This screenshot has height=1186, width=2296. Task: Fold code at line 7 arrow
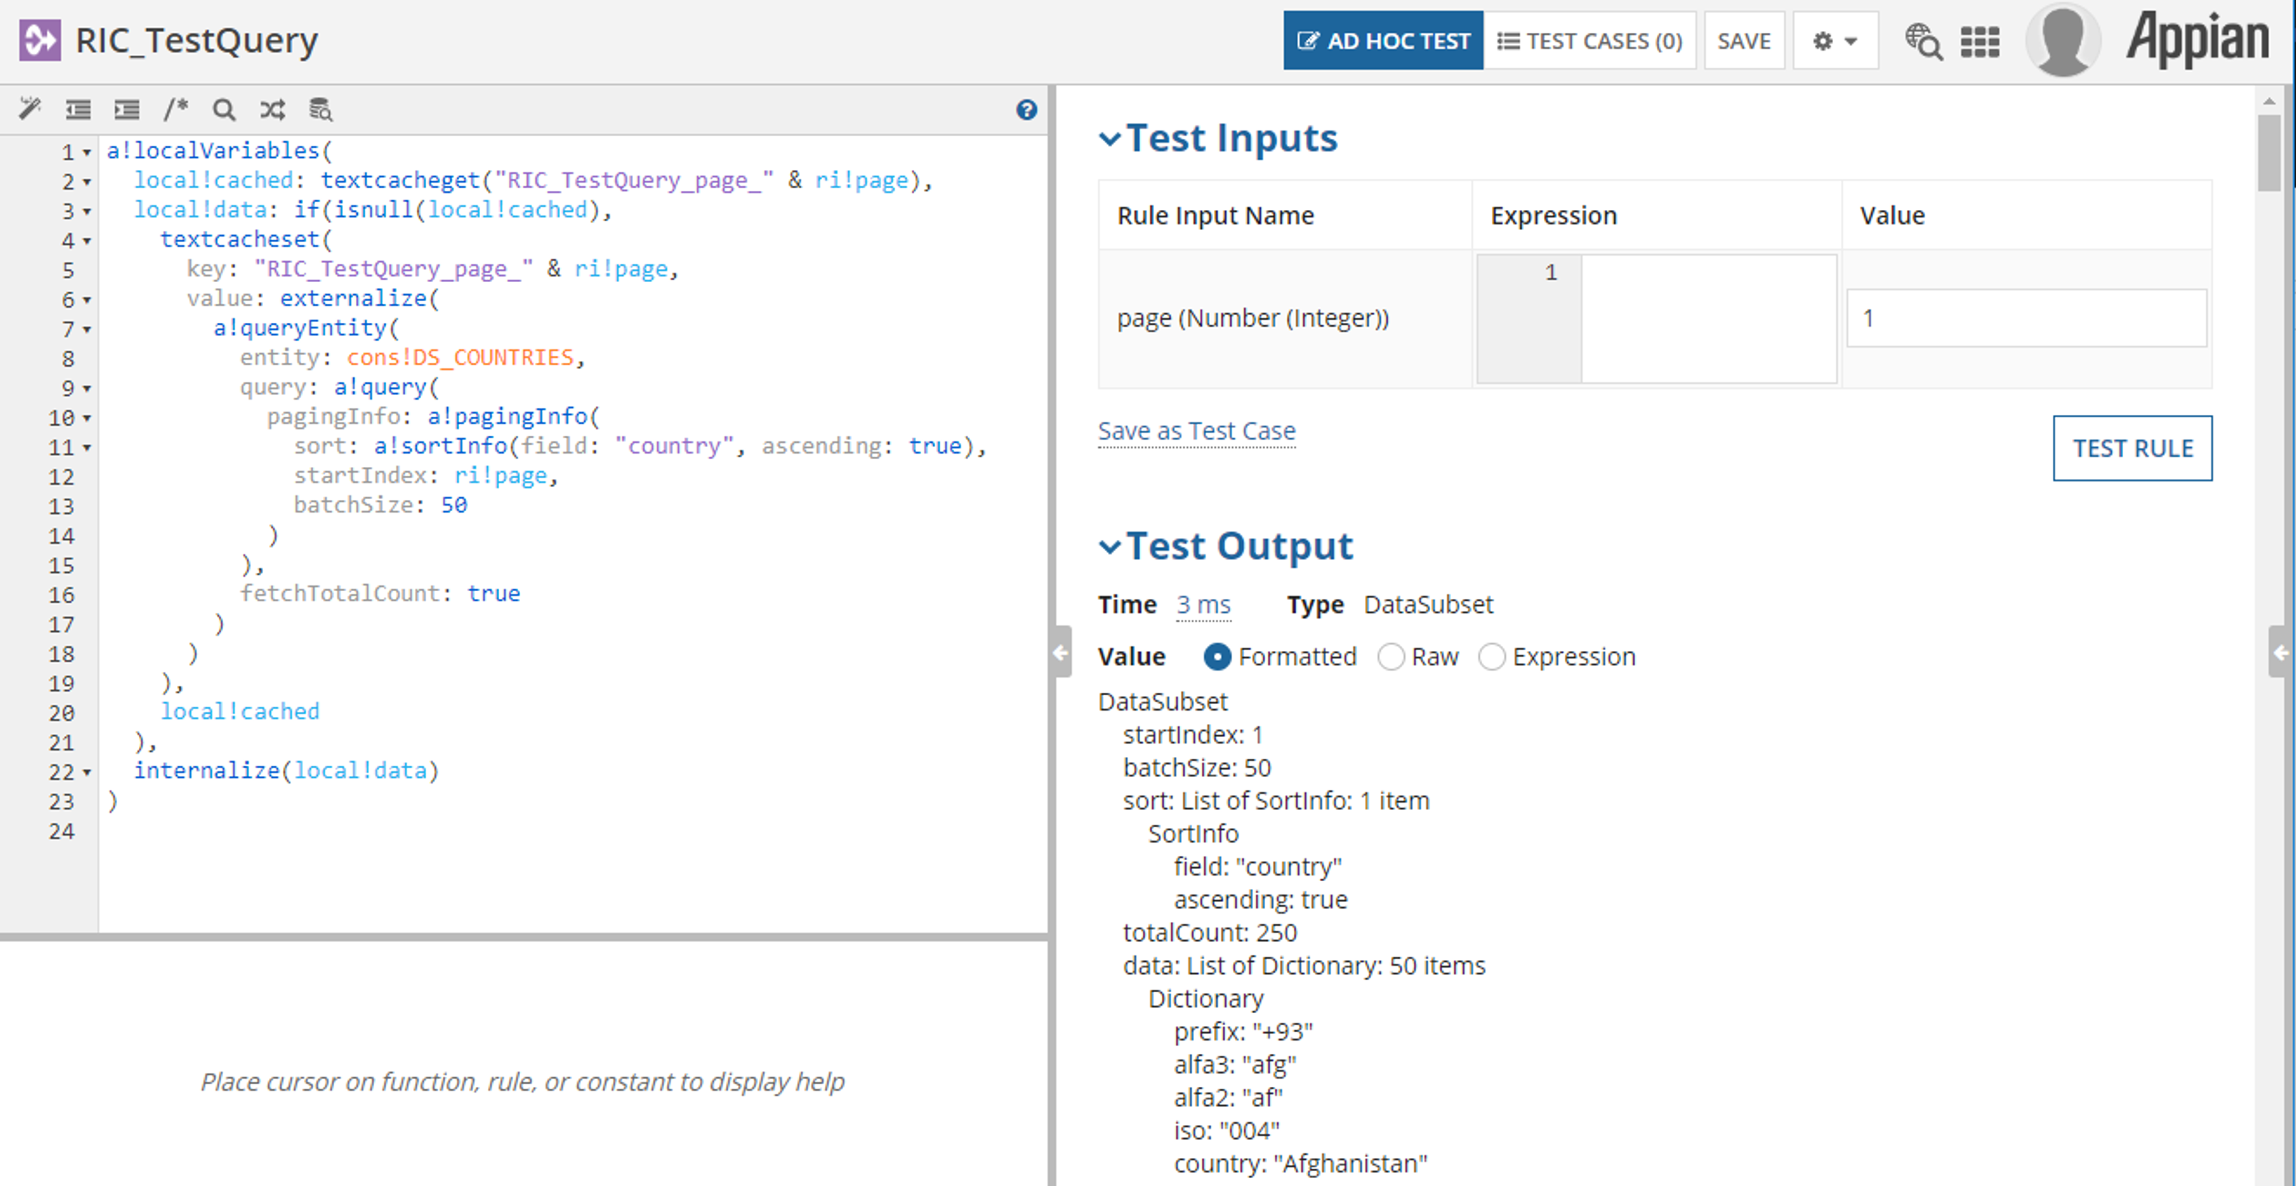pyautogui.click(x=87, y=330)
